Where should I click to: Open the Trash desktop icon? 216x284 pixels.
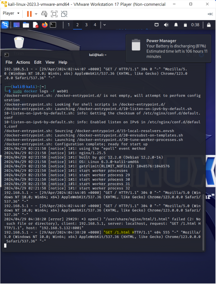(19, 42)
